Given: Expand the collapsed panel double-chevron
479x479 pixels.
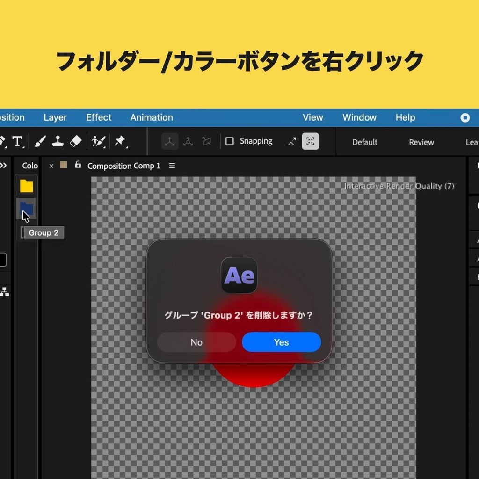Looking at the screenshot, I should click(x=4, y=165).
